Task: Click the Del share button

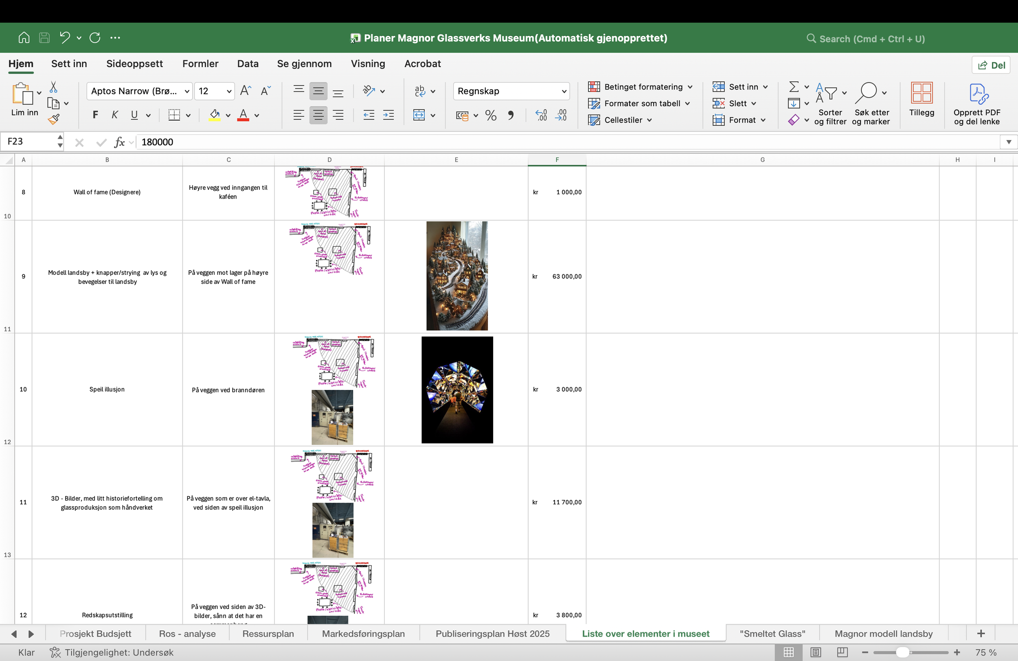Action: coord(991,65)
